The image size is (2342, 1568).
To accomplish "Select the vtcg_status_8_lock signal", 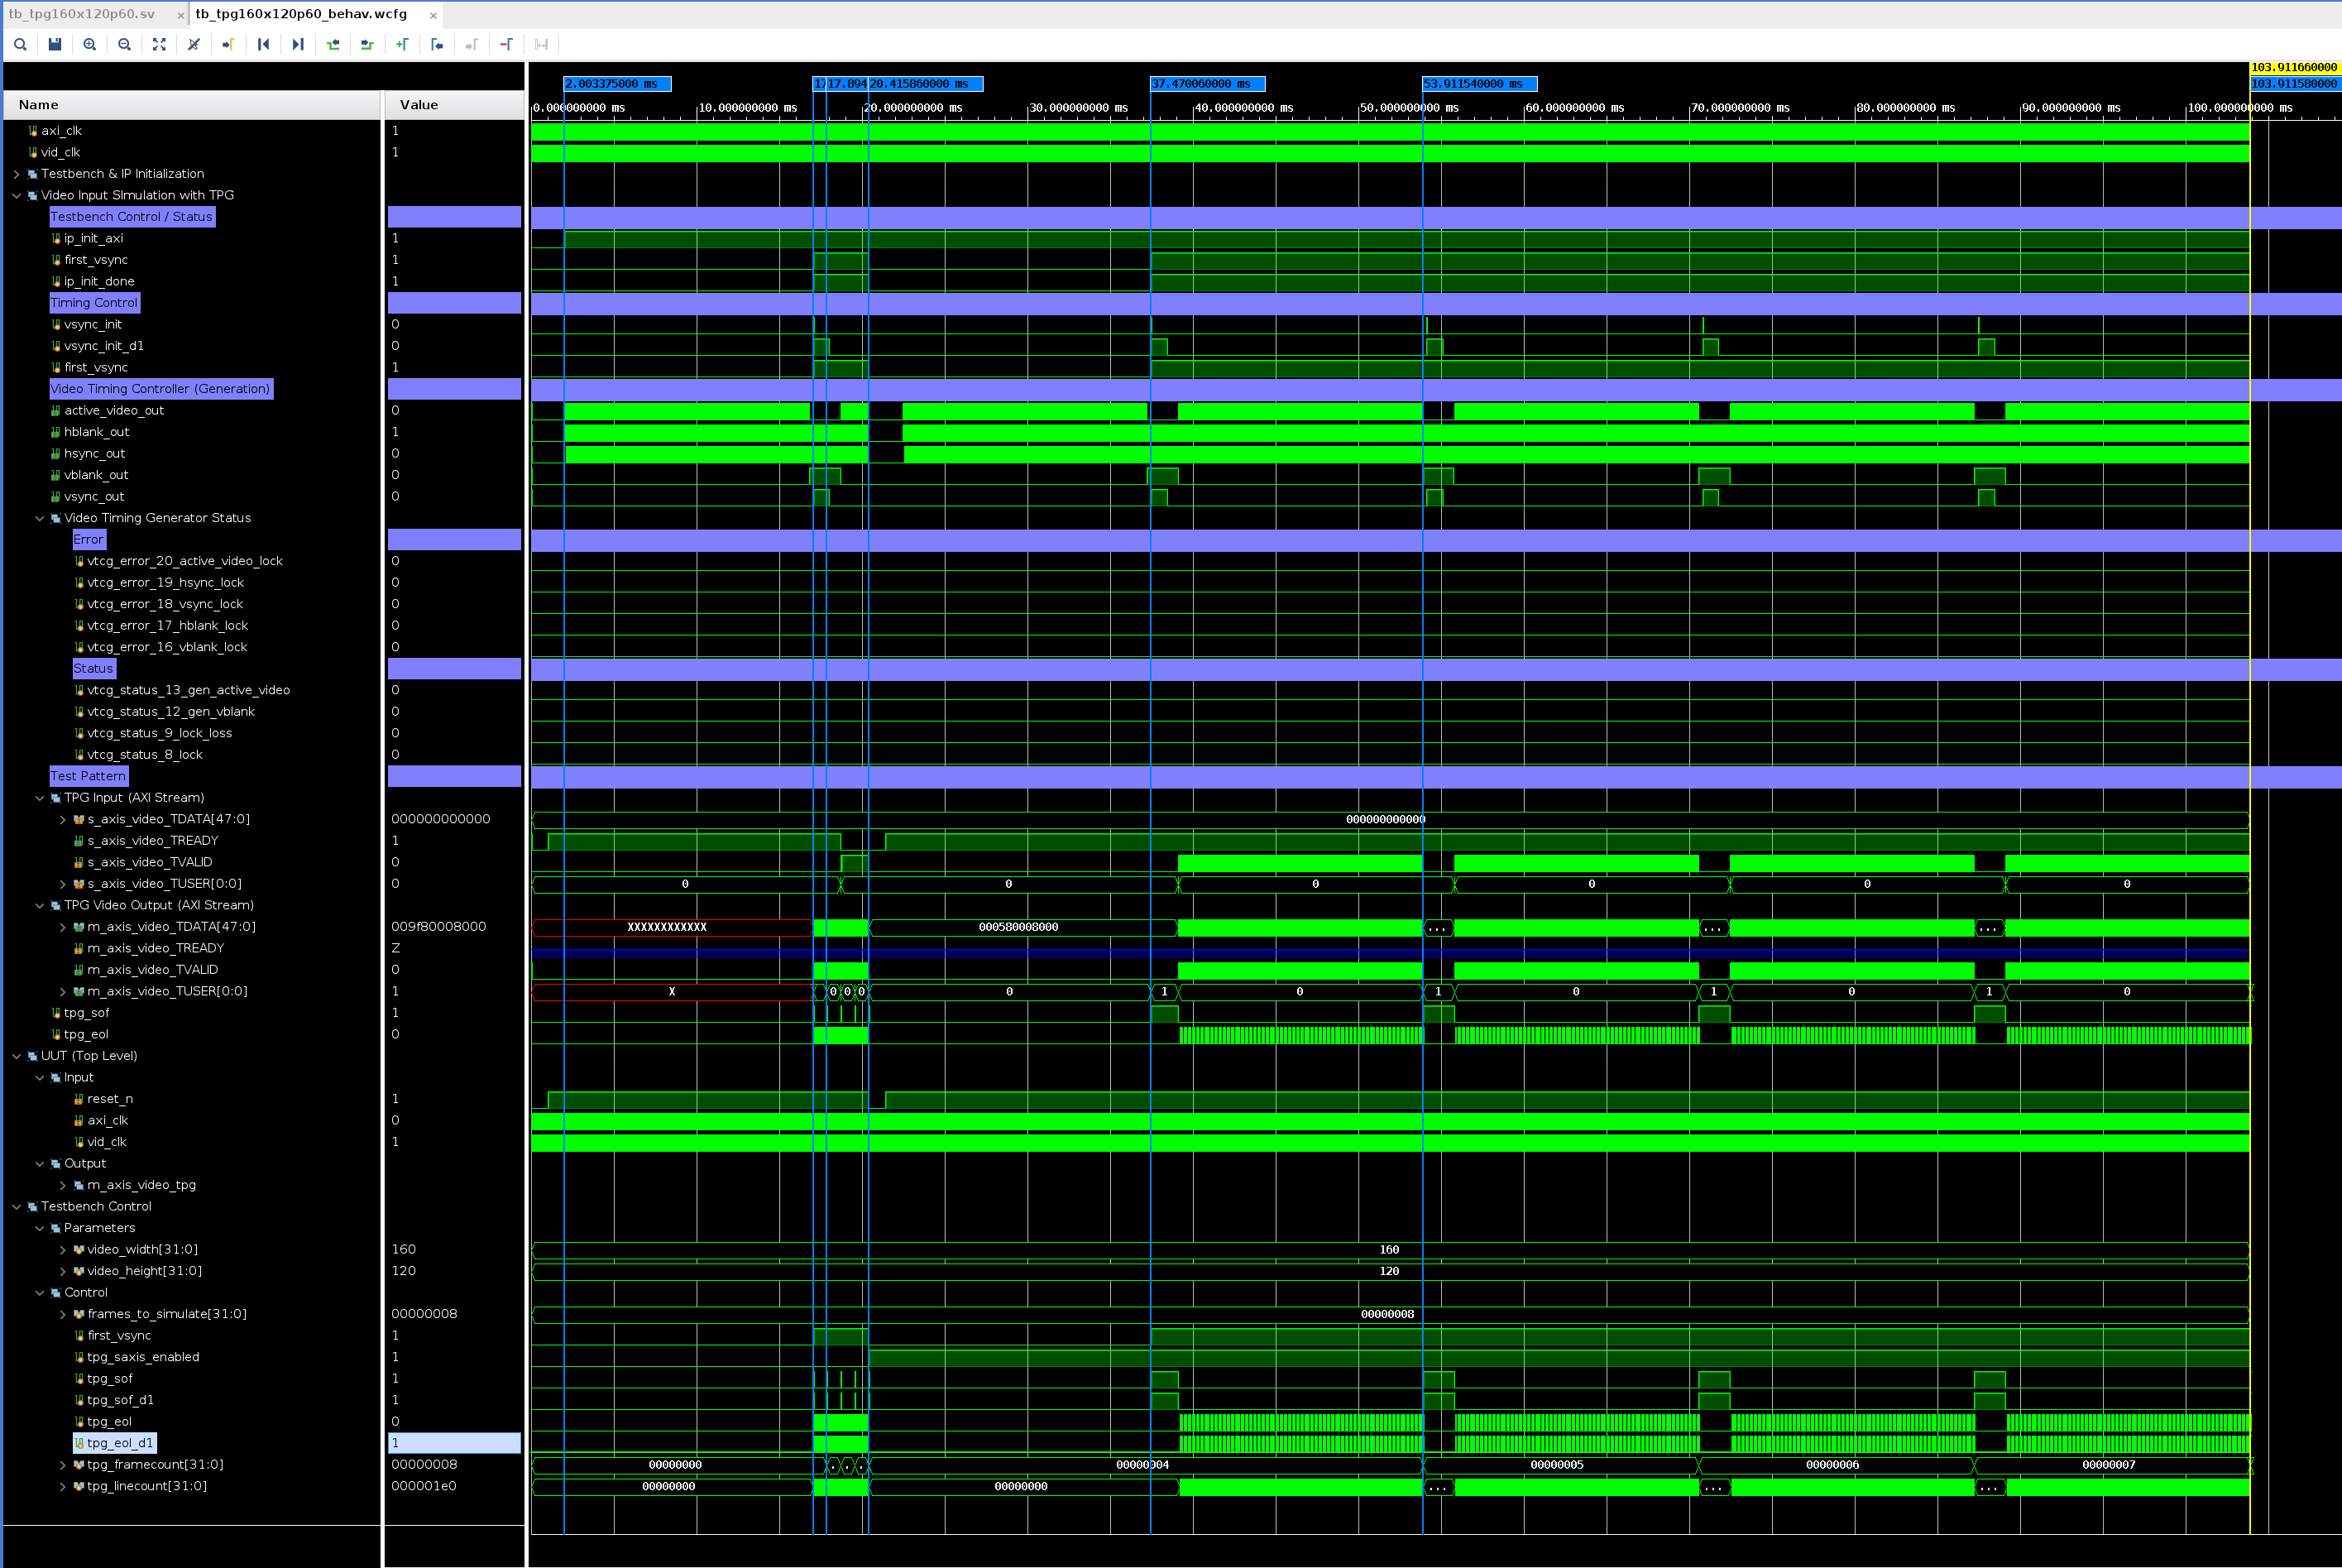I will tap(144, 755).
